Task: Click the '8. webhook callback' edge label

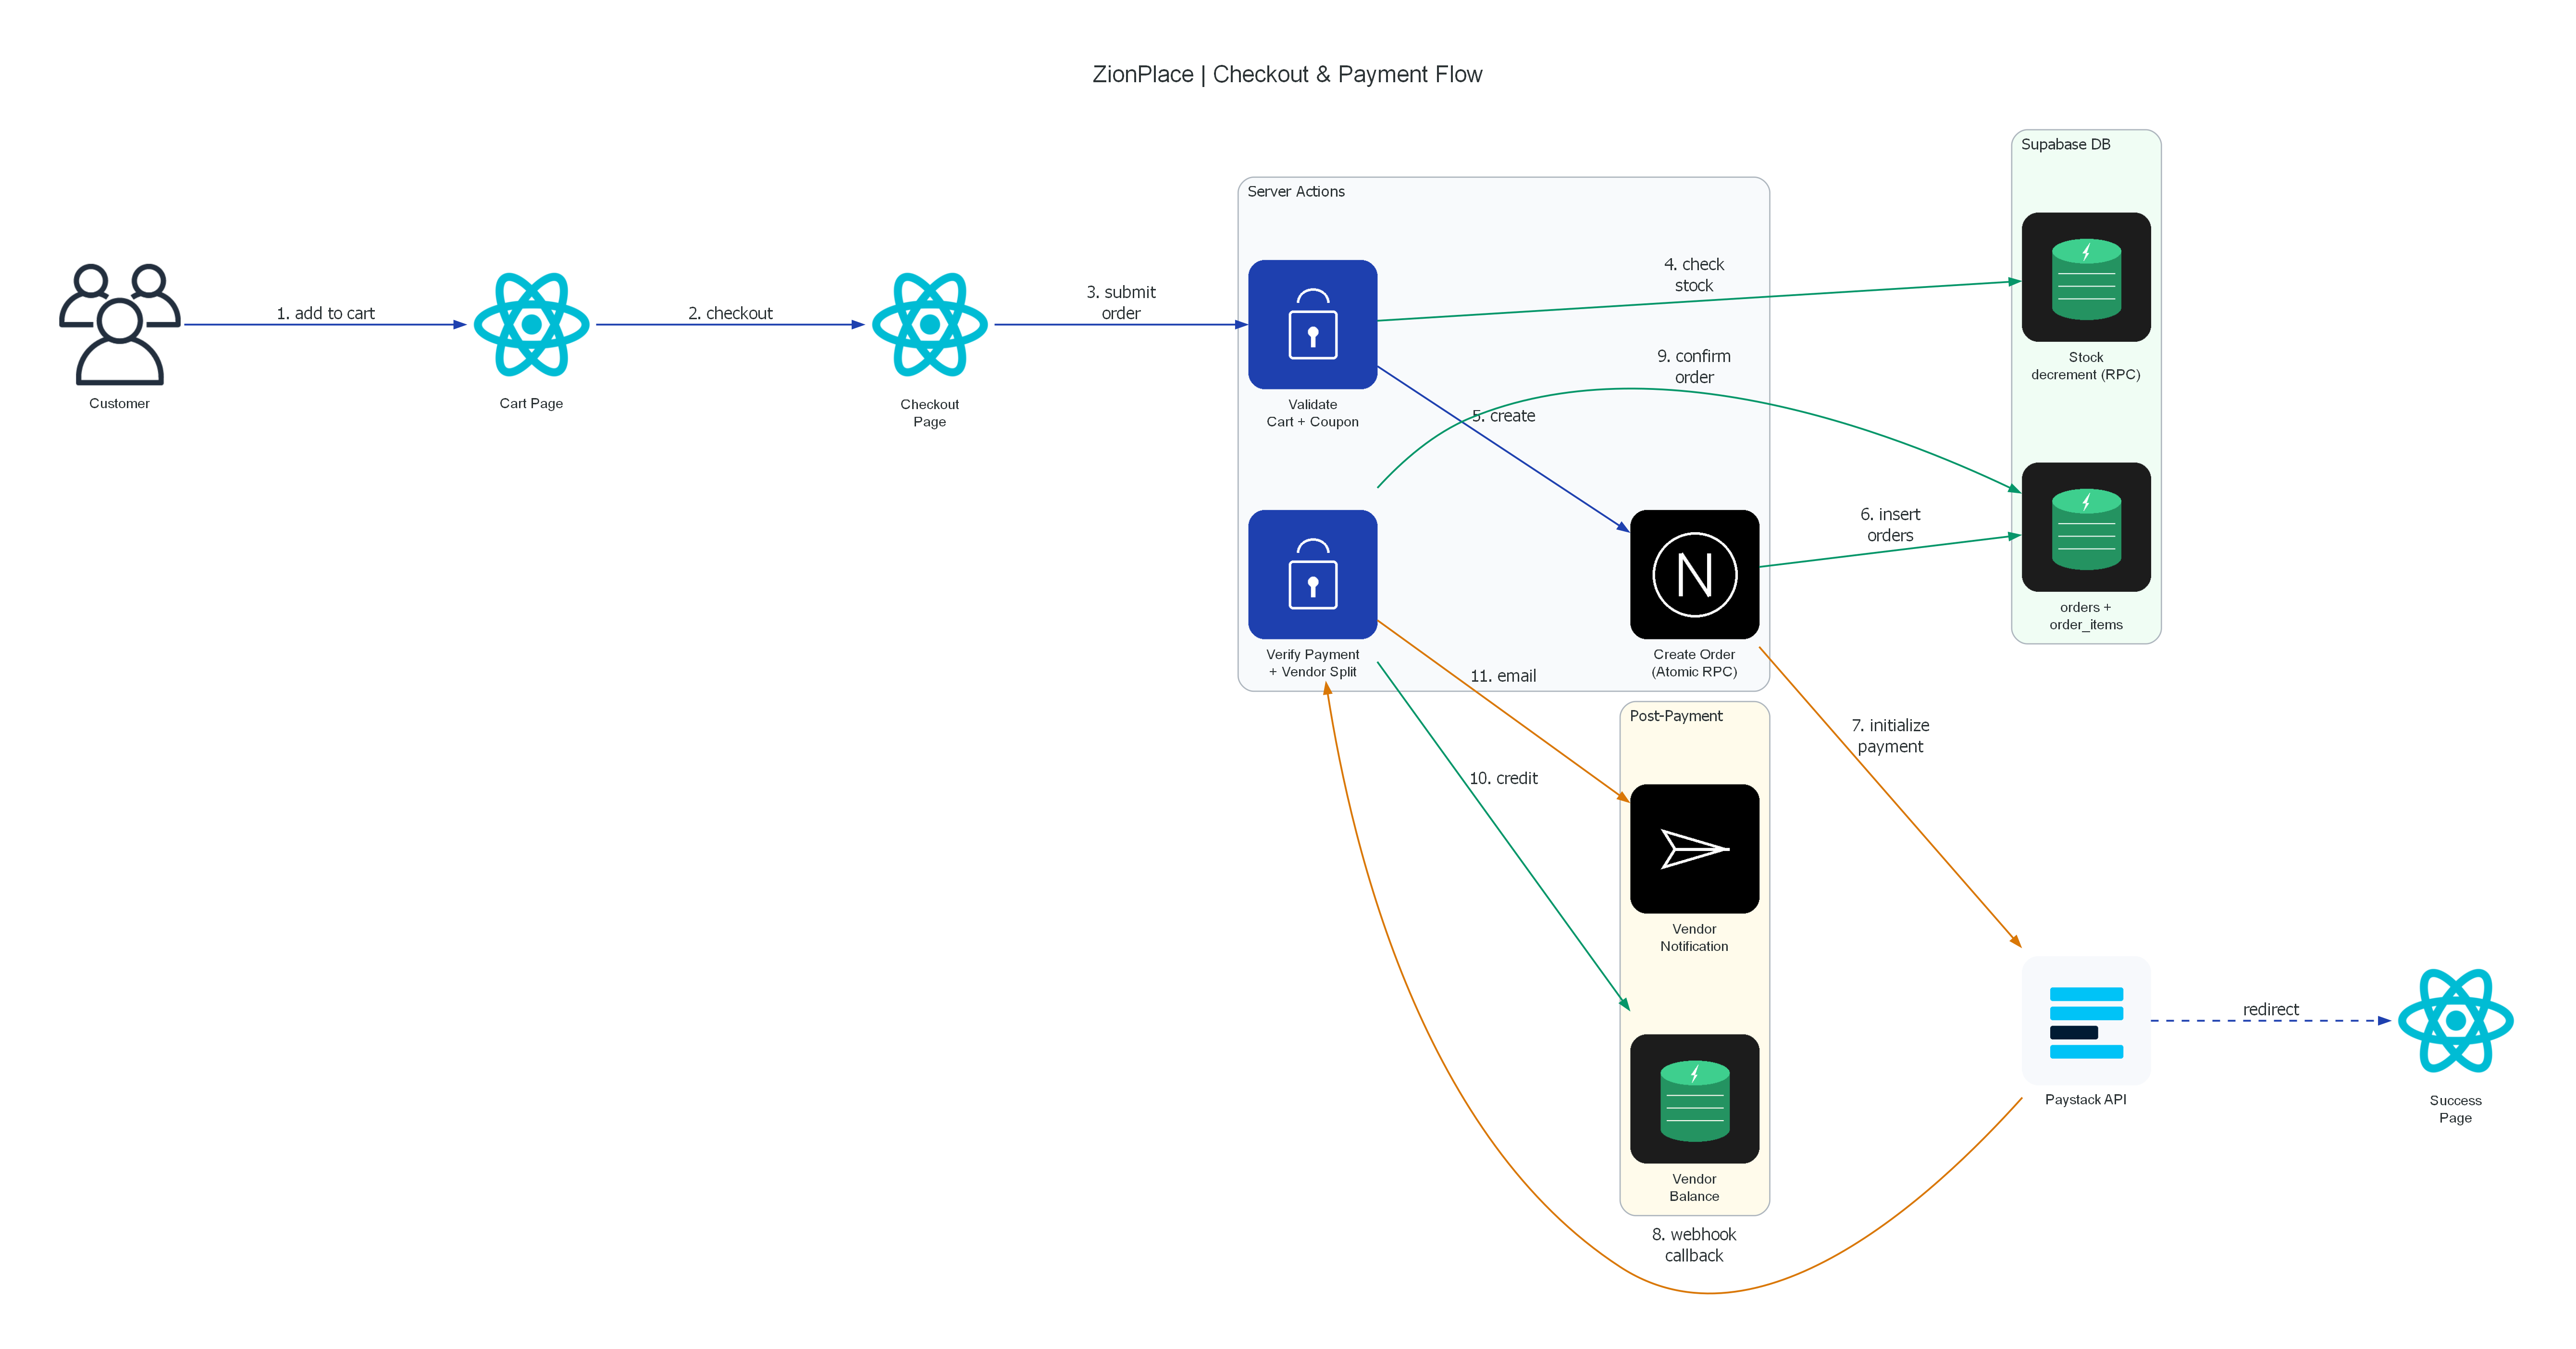Action: point(1694,1245)
